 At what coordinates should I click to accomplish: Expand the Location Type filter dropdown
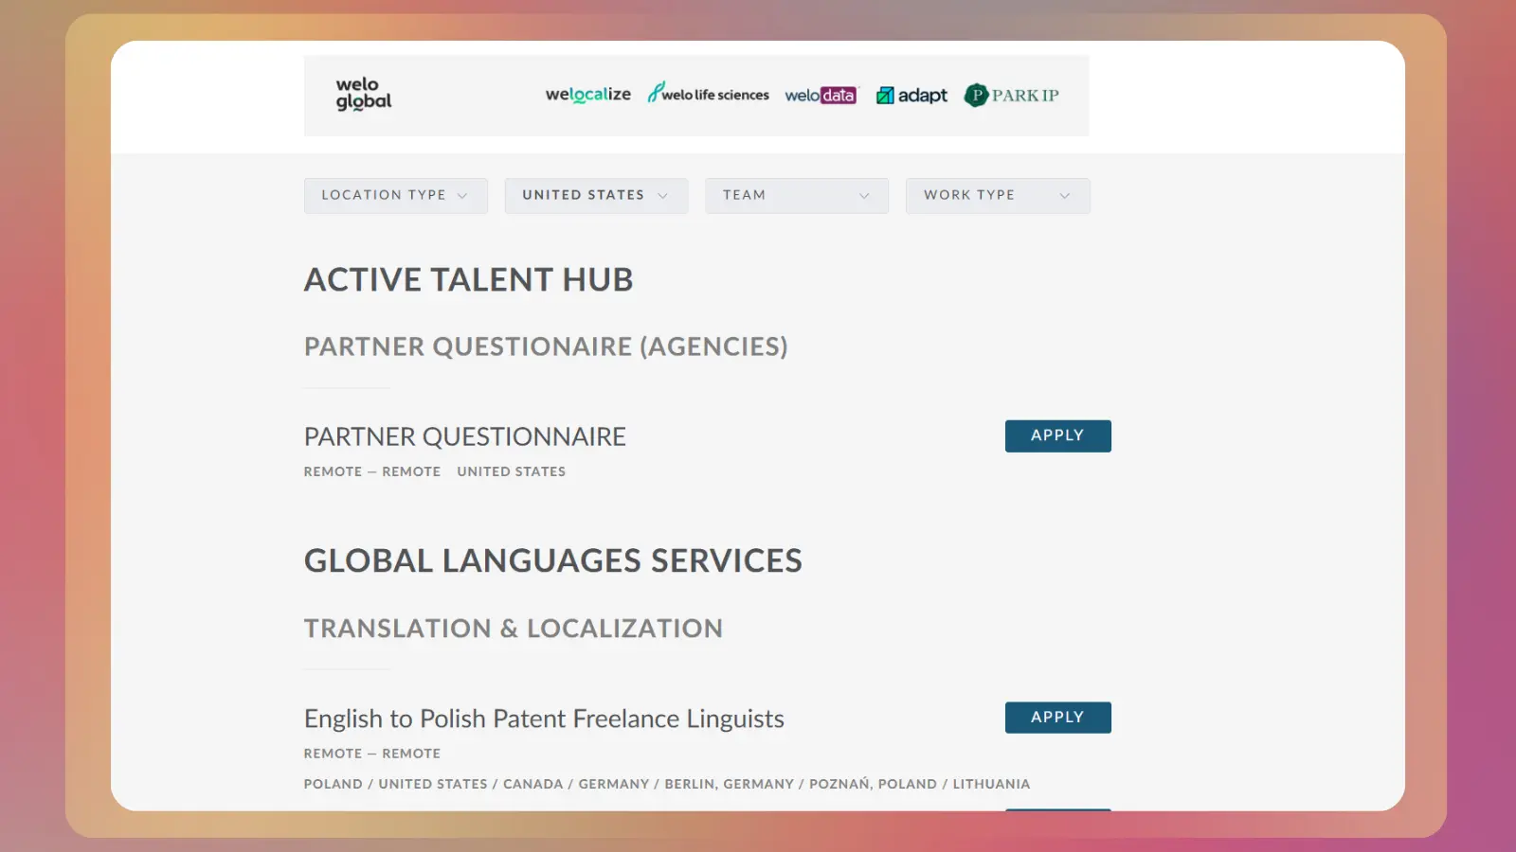coord(396,195)
